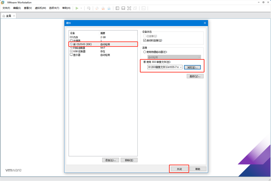
Task: Click the console view toolbar icon
Action: coord(143,8)
